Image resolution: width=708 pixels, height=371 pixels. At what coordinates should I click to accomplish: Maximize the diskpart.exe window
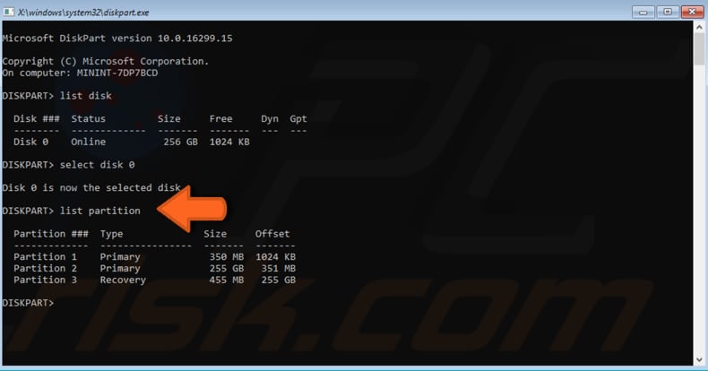pyautogui.click(x=668, y=12)
